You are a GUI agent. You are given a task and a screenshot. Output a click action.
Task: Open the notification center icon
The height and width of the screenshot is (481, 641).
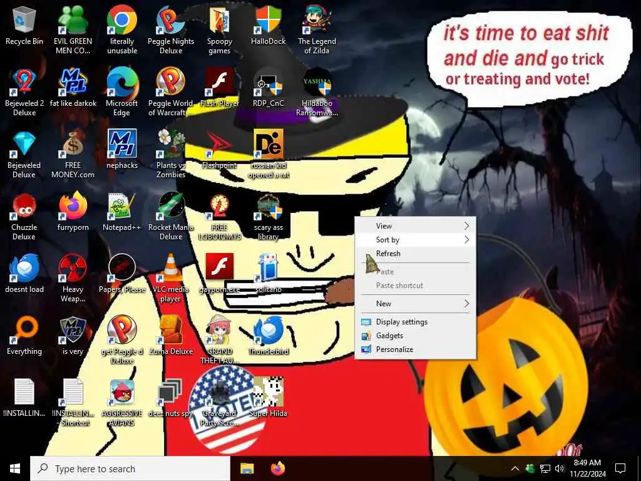coord(620,468)
